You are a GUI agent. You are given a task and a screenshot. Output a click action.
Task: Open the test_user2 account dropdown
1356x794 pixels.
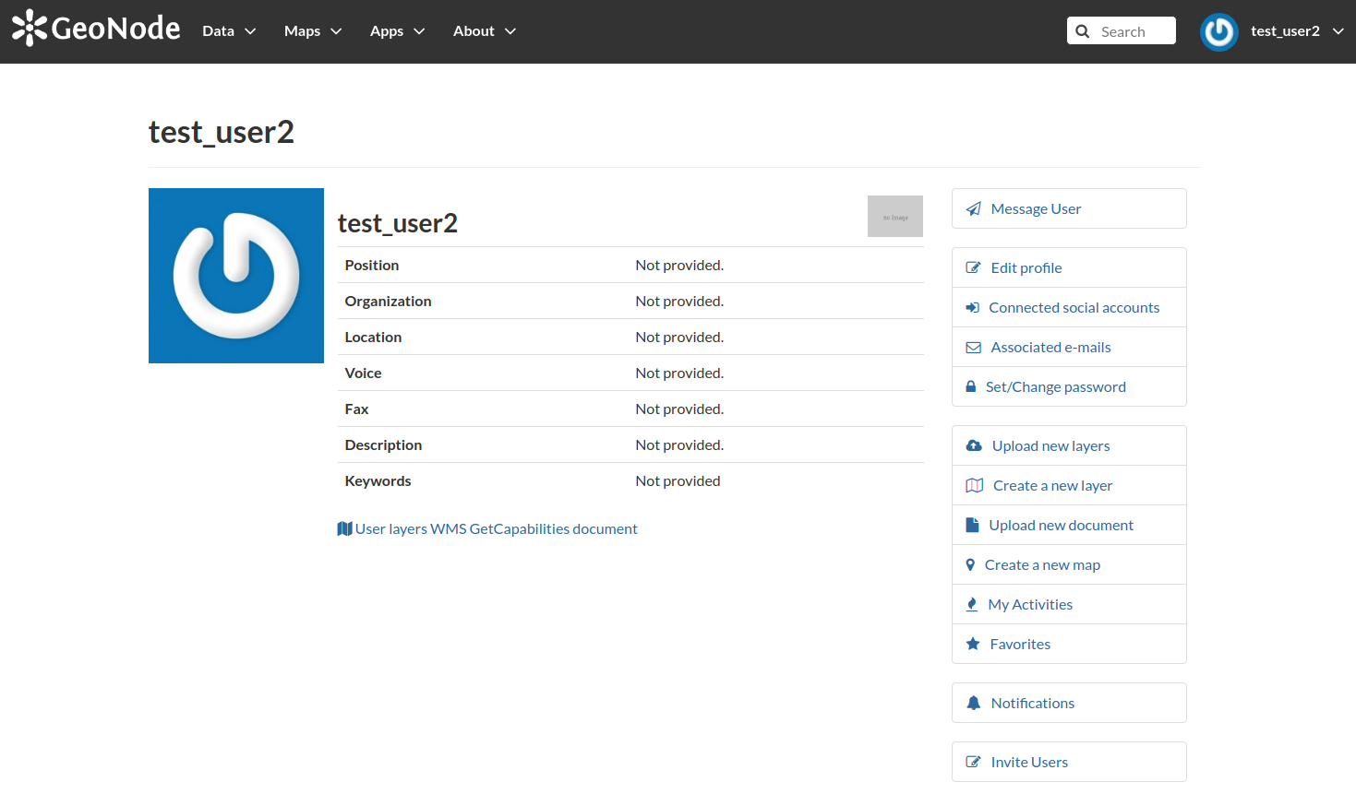tap(1297, 31)
